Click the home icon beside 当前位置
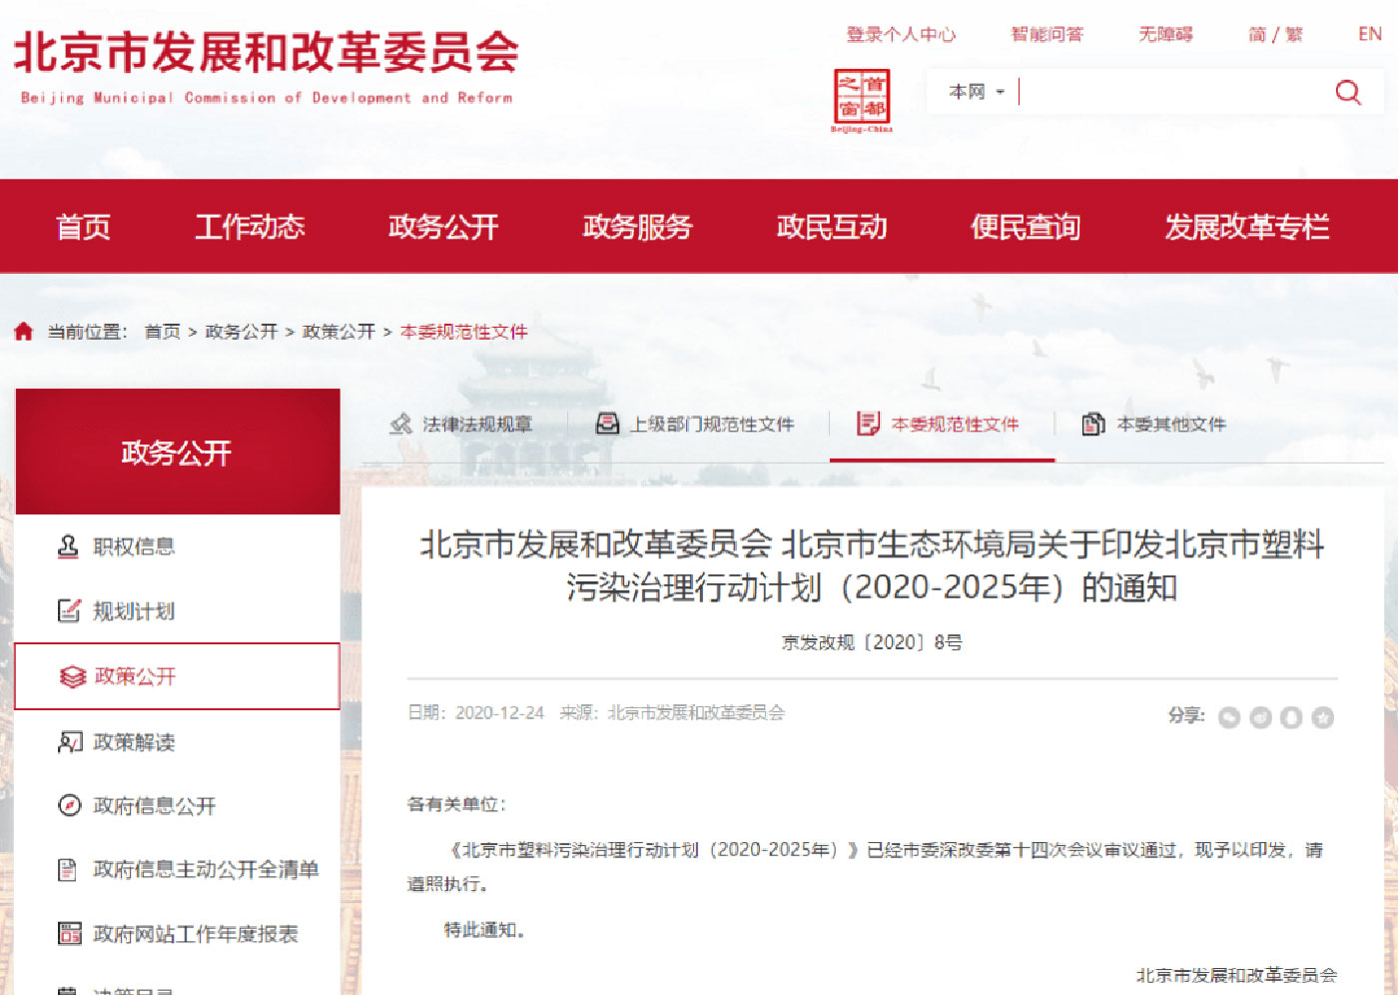The height and width of the screenshot is (995, 1398). [22, 331]
